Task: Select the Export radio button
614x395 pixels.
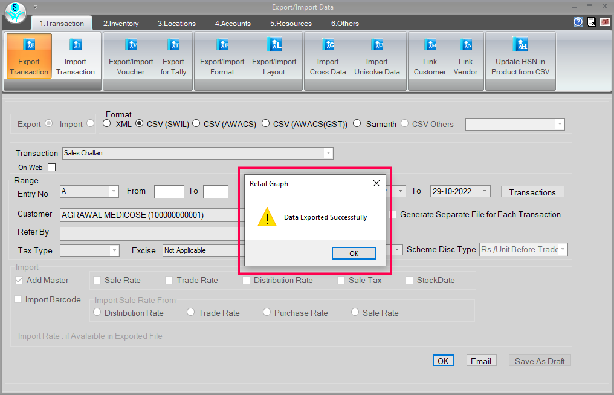Action: pyautogui.click(x=48, y=123)
